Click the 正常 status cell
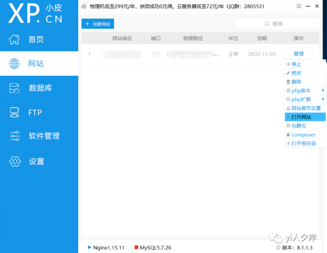327x253 pixels. coord(233,54)
